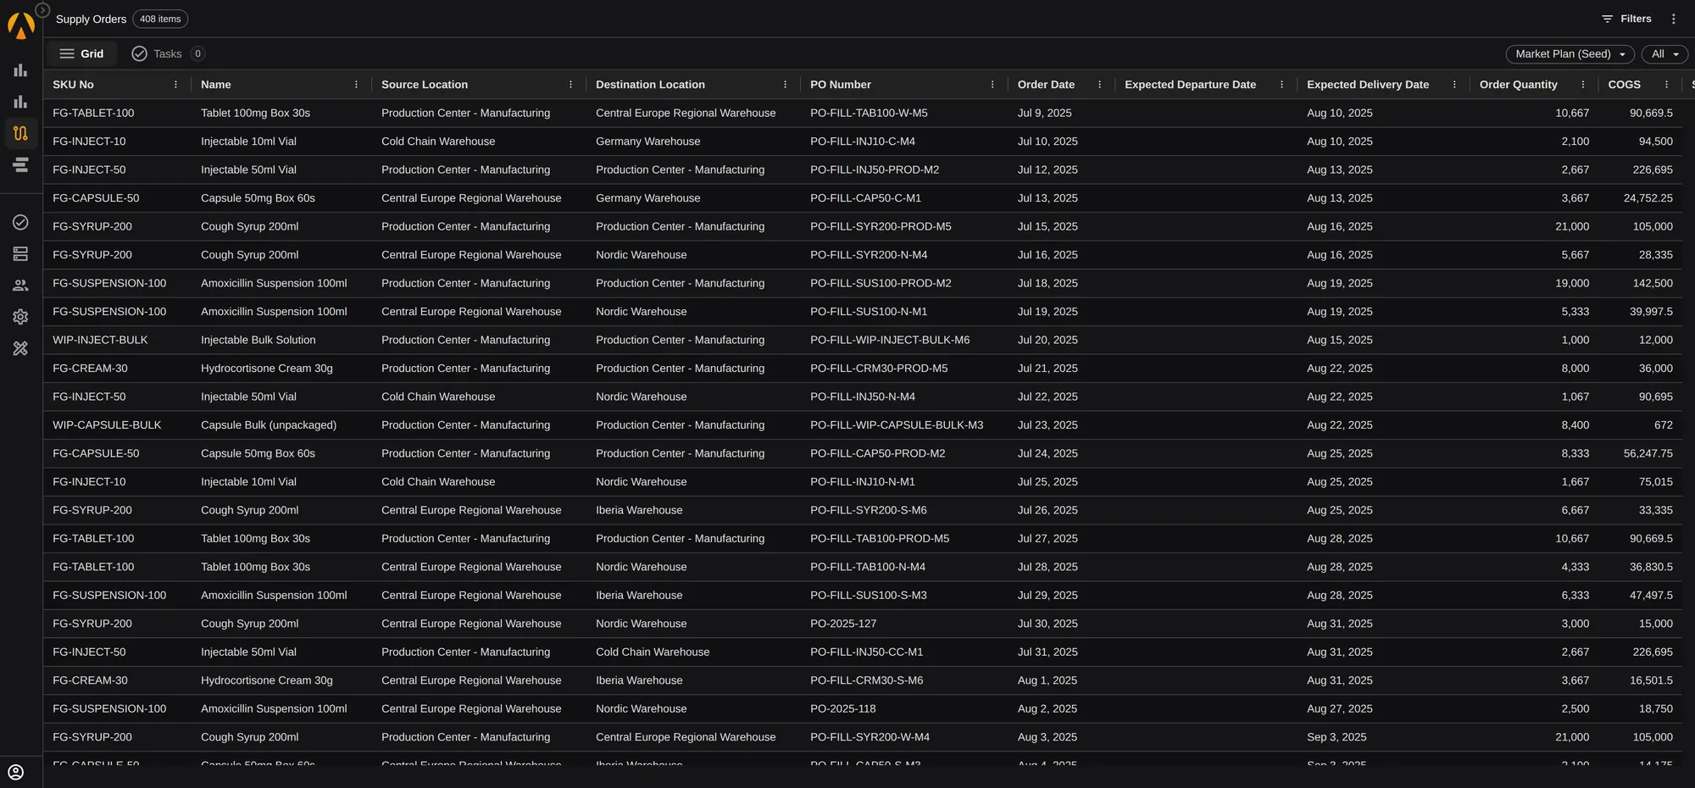
Task: Select PO-2025-127 cell
Action: click(843, 624)
